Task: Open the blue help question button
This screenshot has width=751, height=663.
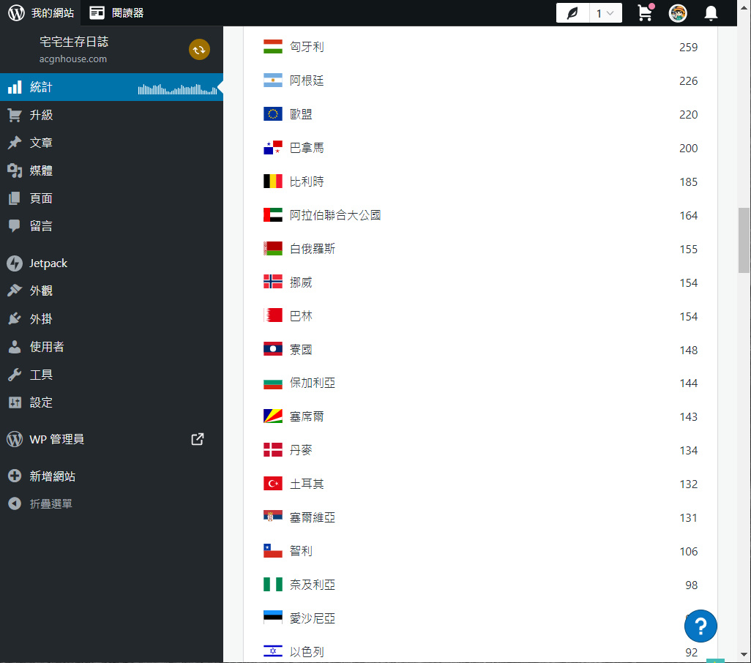Action: point(700,626)
